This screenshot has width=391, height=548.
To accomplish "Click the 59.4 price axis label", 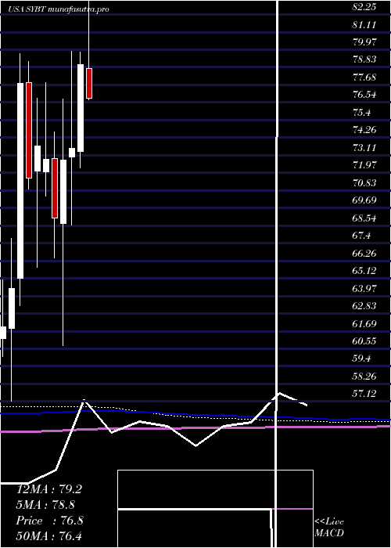I will click(x=361, y=359).
